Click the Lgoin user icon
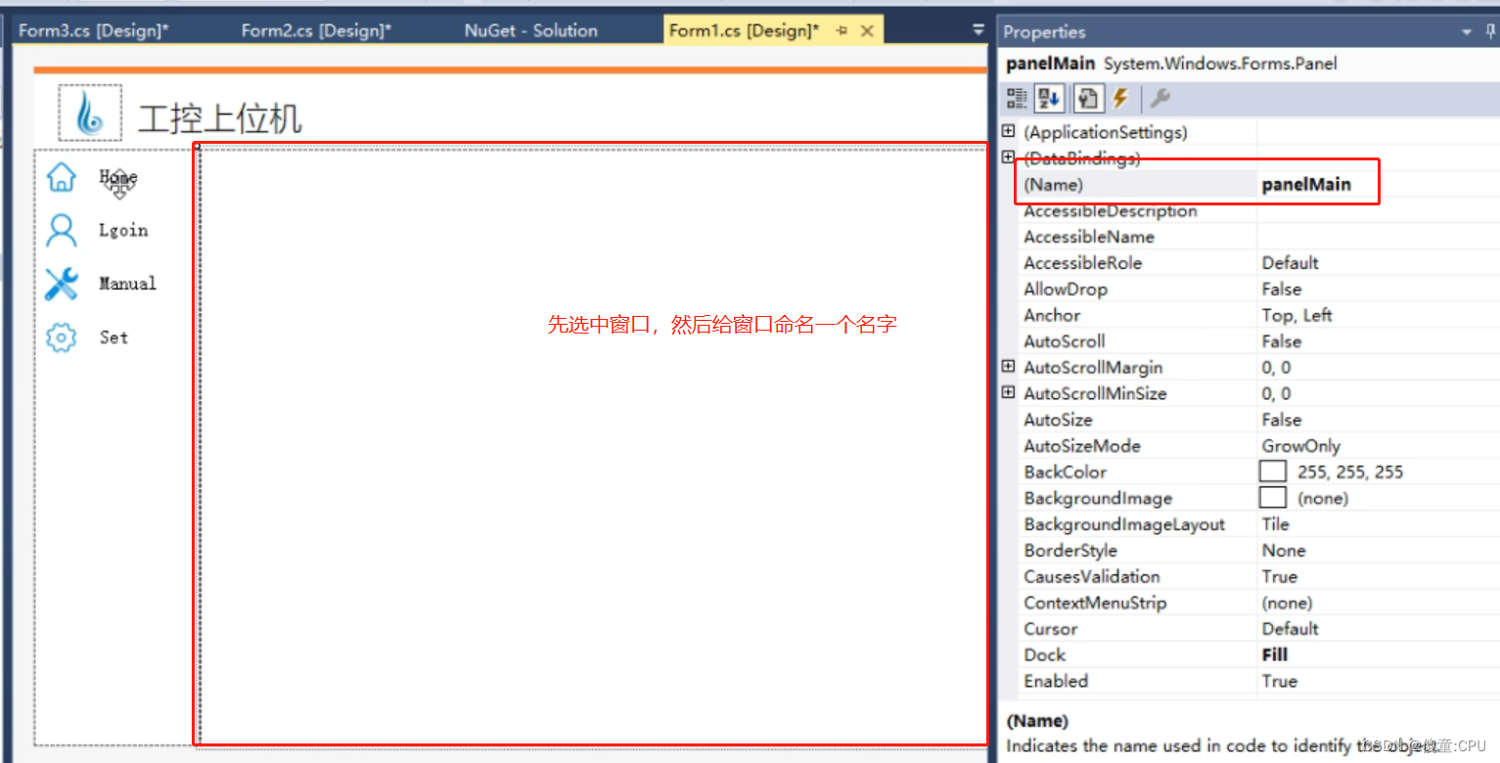This screenshot has width=1500, height=763. pyautogui.click(x=62, y=231)
